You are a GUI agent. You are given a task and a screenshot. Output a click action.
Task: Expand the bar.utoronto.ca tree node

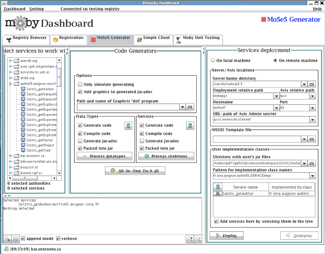click(11, 155)
